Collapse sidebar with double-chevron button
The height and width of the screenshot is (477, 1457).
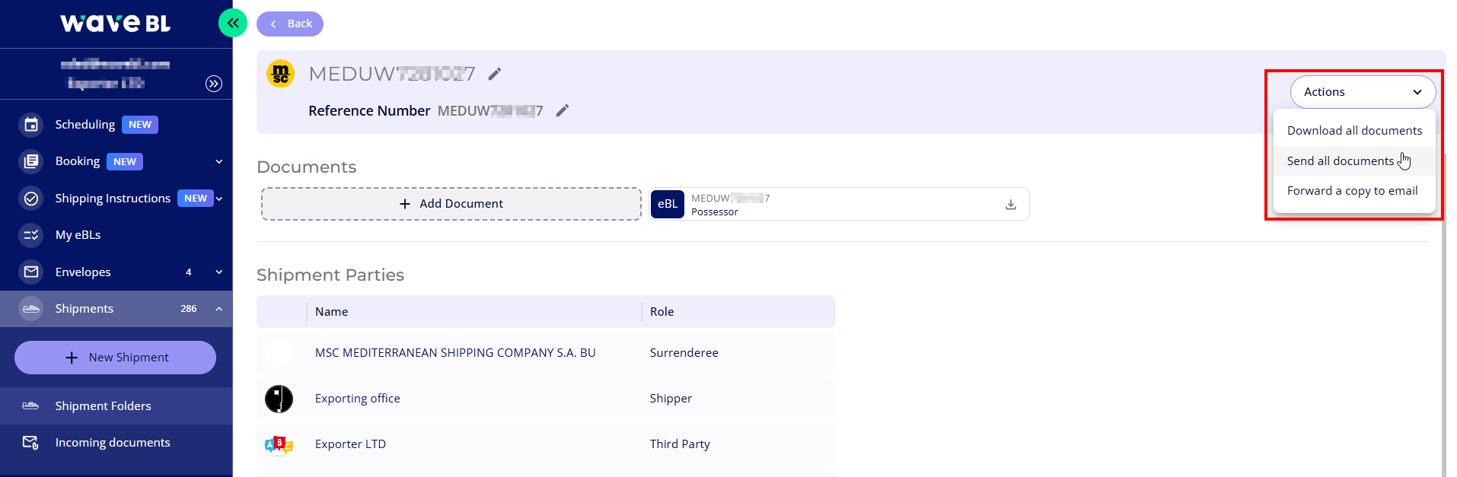click(233, 23)
